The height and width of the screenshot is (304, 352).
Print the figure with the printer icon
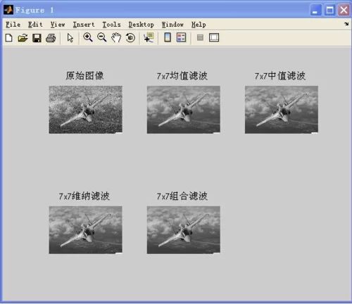[51, 38]
